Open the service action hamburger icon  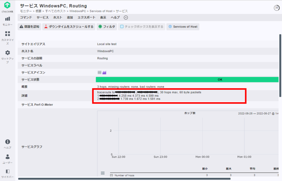pyautogui.click(x=99, y=73)
